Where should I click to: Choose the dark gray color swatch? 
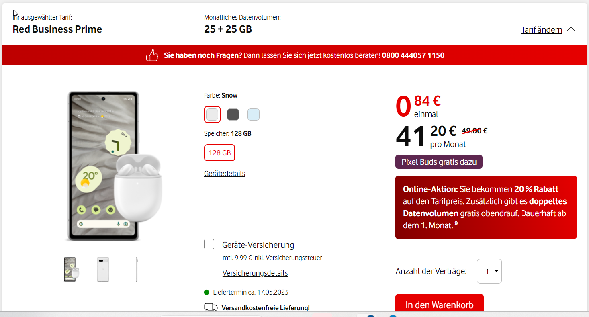tap(233, 115)
